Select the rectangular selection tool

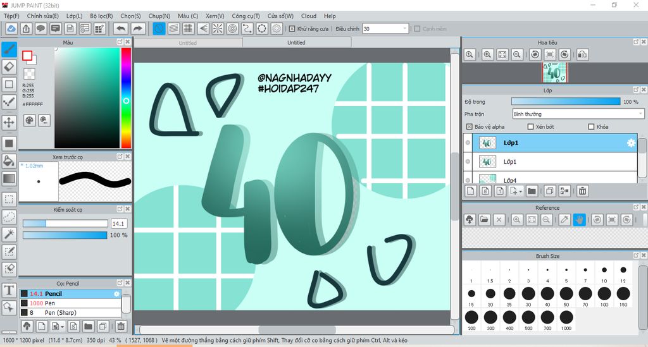[9, 199]
